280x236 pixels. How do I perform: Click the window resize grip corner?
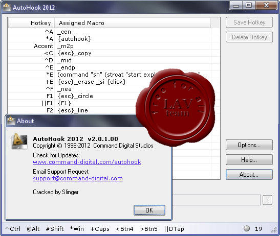click(274, 230)
